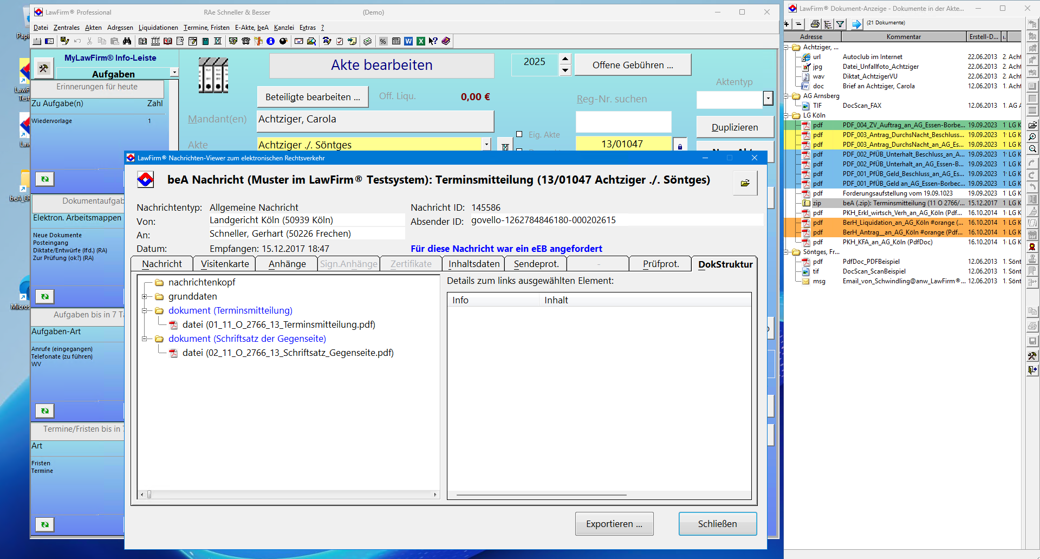1040x559 pixels.
Task: Click the Exportieren button
Action: pyautogui.click(x=614, y=524)
